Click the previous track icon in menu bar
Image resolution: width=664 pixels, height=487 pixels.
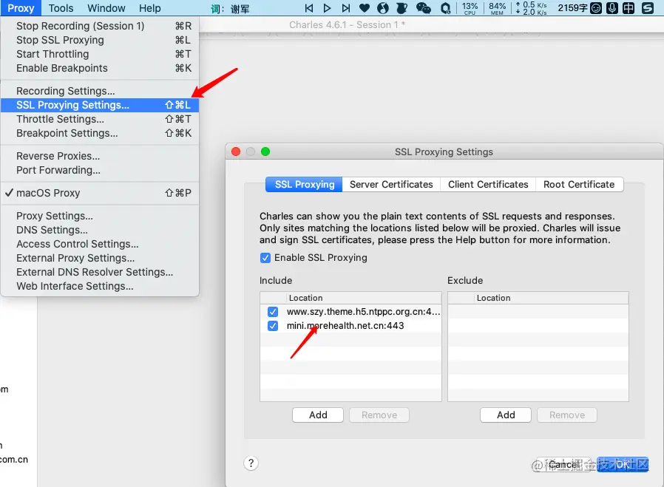point(309,8)
